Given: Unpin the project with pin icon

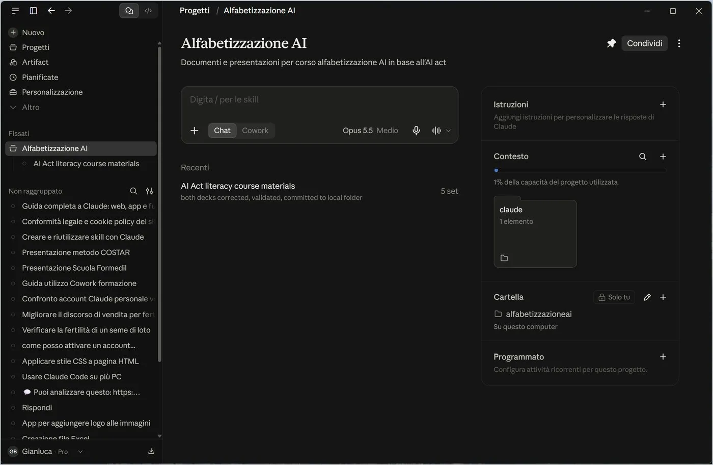Looking at the screenshot, I should [x=611, y=43].
